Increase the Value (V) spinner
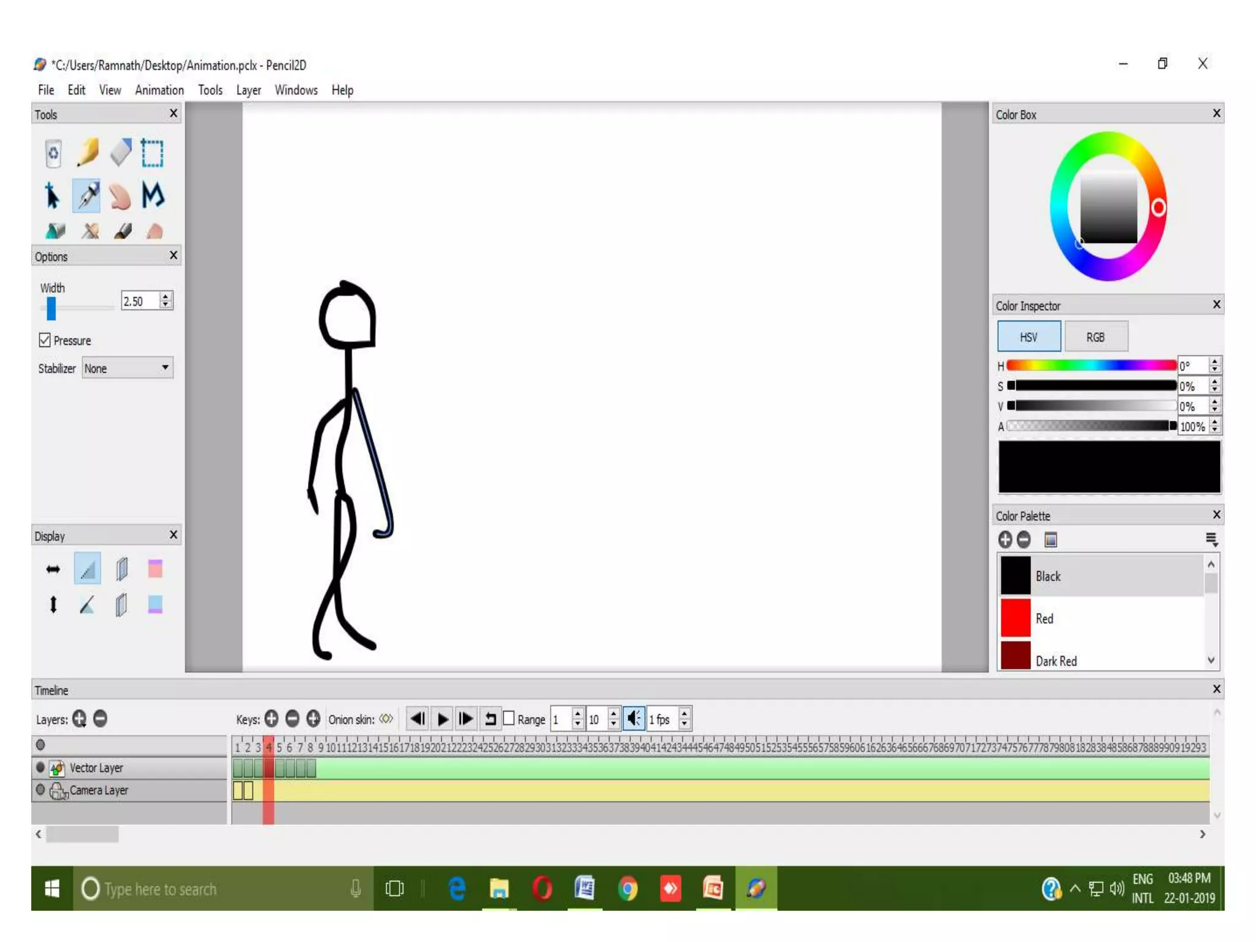 (1214, 402)
